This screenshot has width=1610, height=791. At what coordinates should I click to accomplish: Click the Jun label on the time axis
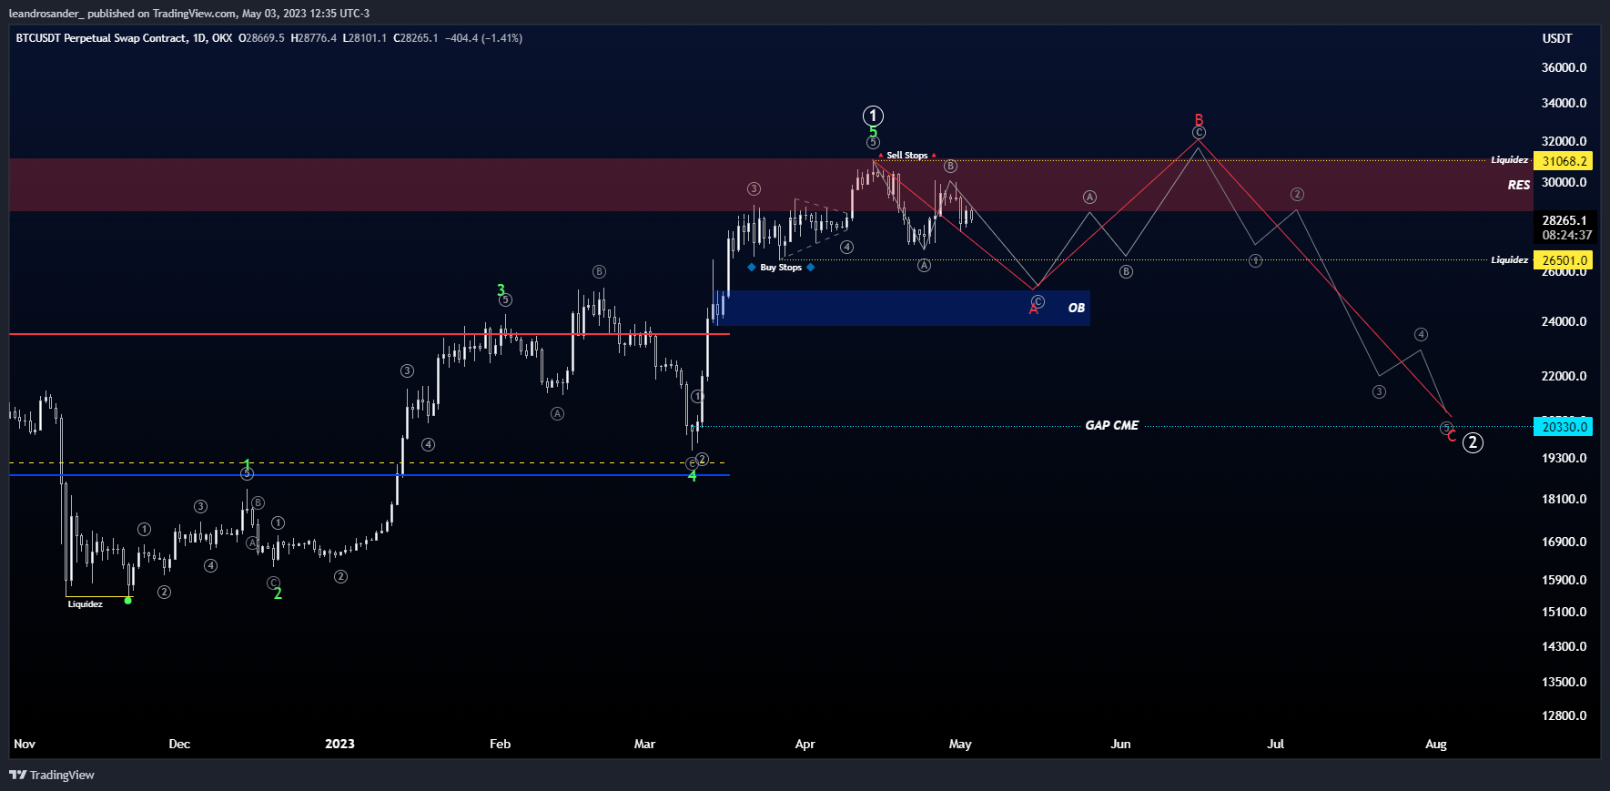tap(1120, 744)
